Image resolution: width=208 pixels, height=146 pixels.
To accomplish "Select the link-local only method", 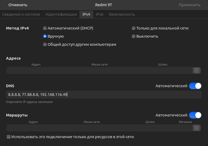I will [x=133, y=28].
